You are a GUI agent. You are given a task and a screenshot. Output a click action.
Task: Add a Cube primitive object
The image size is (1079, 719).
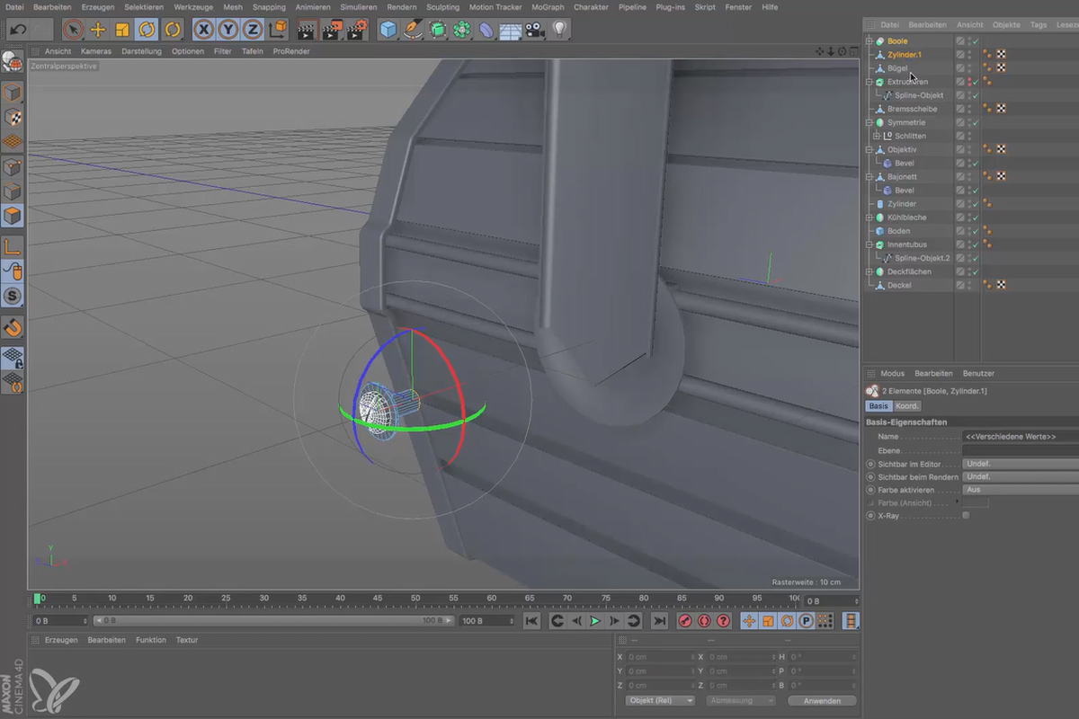pos(388,30)
